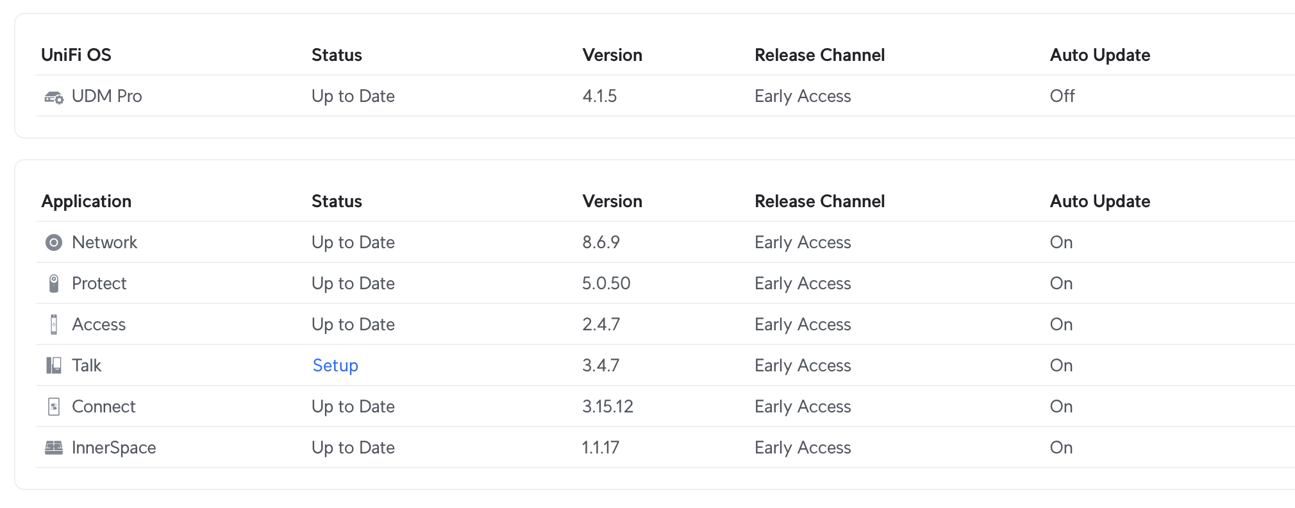Click the Talk phone icon
The image size is (1295, 508).
(x=54, y=366)
